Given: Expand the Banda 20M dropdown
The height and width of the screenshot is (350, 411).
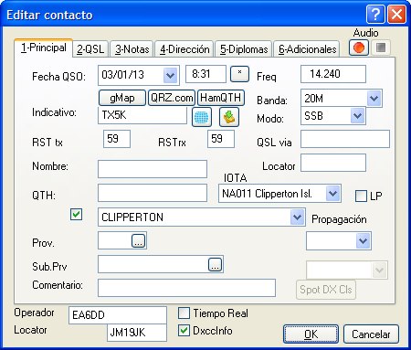Looking at the screenshot, I should [374, 99].
